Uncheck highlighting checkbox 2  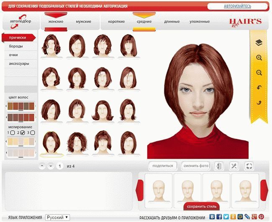point(23,133)
